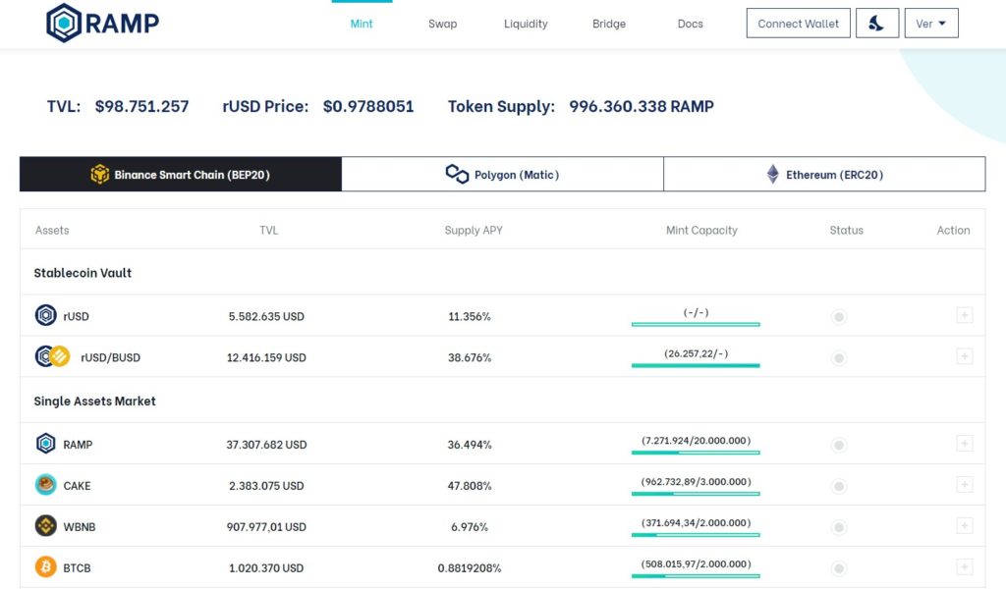Click the BTCB bitcoin icon
The image size is (1006, 589).
[x=45, y=566]
